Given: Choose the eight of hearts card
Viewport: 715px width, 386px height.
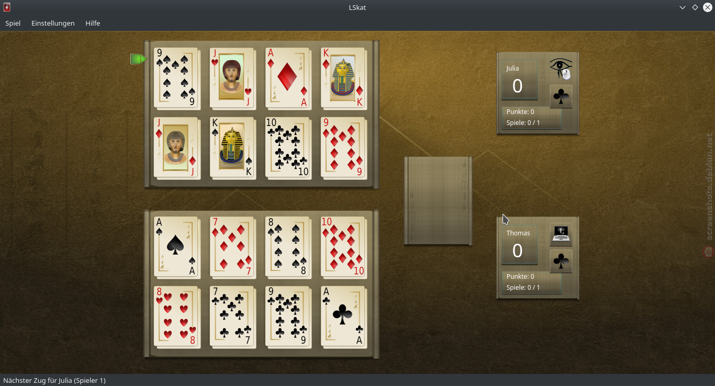Looking at the screenshot, I should coord(176,316).
